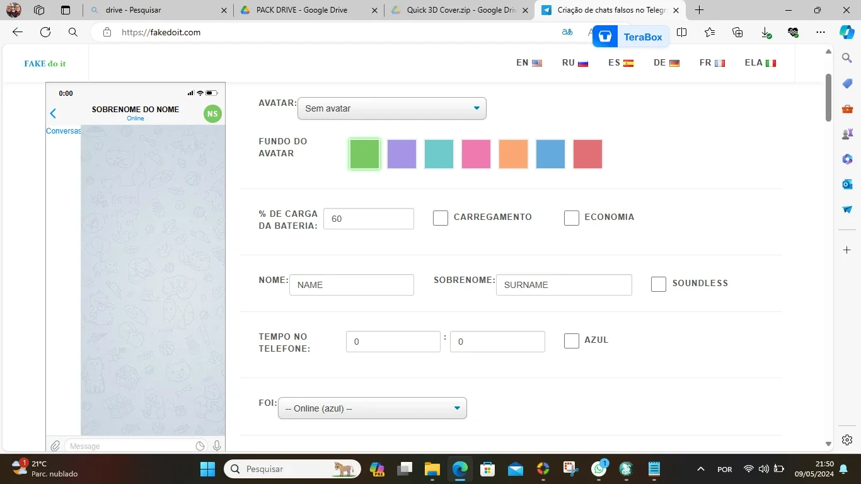Viewport: 861px width, 484px height.
Task: Switch to 'drive - Pesquisar' tab
Action: [158, 10]
